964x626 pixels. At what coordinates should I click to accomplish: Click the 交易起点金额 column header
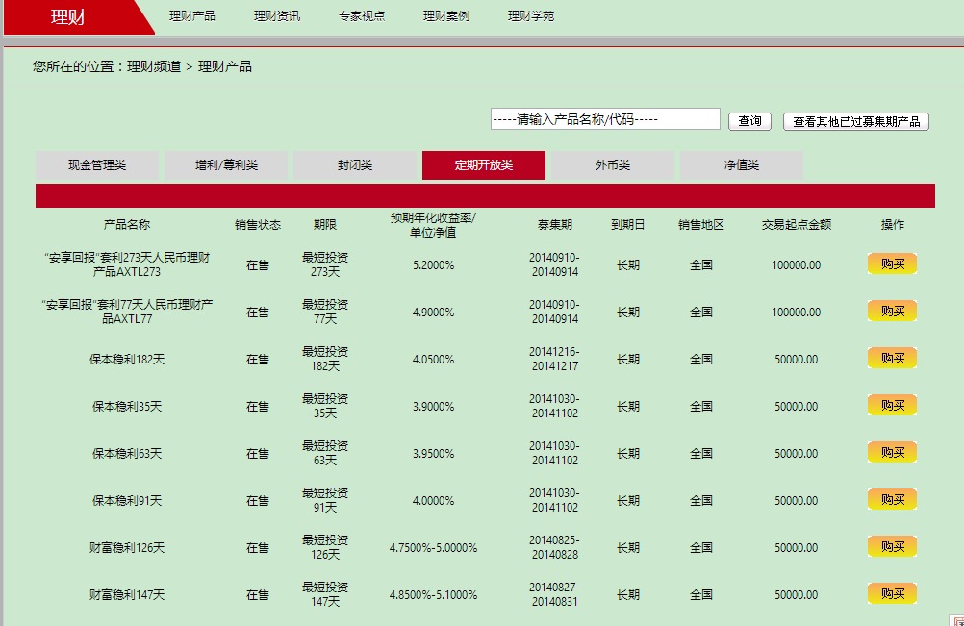[797, 225]
